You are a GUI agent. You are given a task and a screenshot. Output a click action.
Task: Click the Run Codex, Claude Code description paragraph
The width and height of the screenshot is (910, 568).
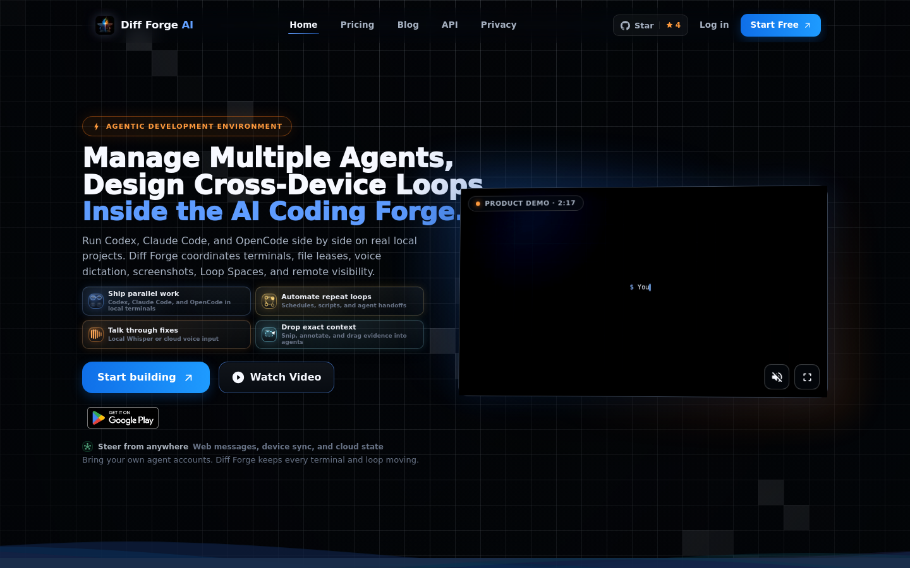(250, 256)
